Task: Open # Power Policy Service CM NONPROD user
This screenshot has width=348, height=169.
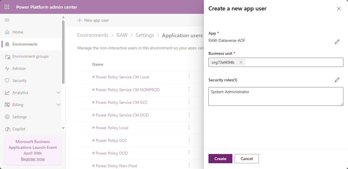Action: pos(126,90)
